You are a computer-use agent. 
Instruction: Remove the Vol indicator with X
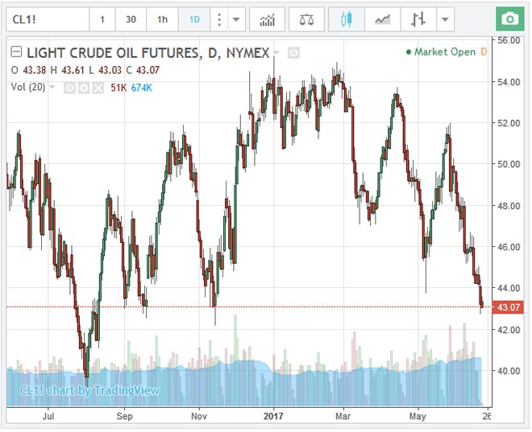click(96, 86)
